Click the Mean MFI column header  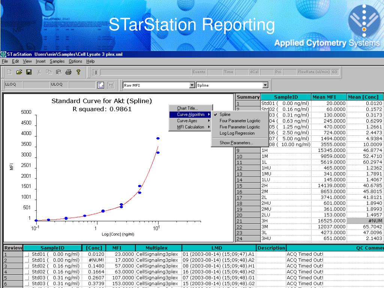coord(329,97)
